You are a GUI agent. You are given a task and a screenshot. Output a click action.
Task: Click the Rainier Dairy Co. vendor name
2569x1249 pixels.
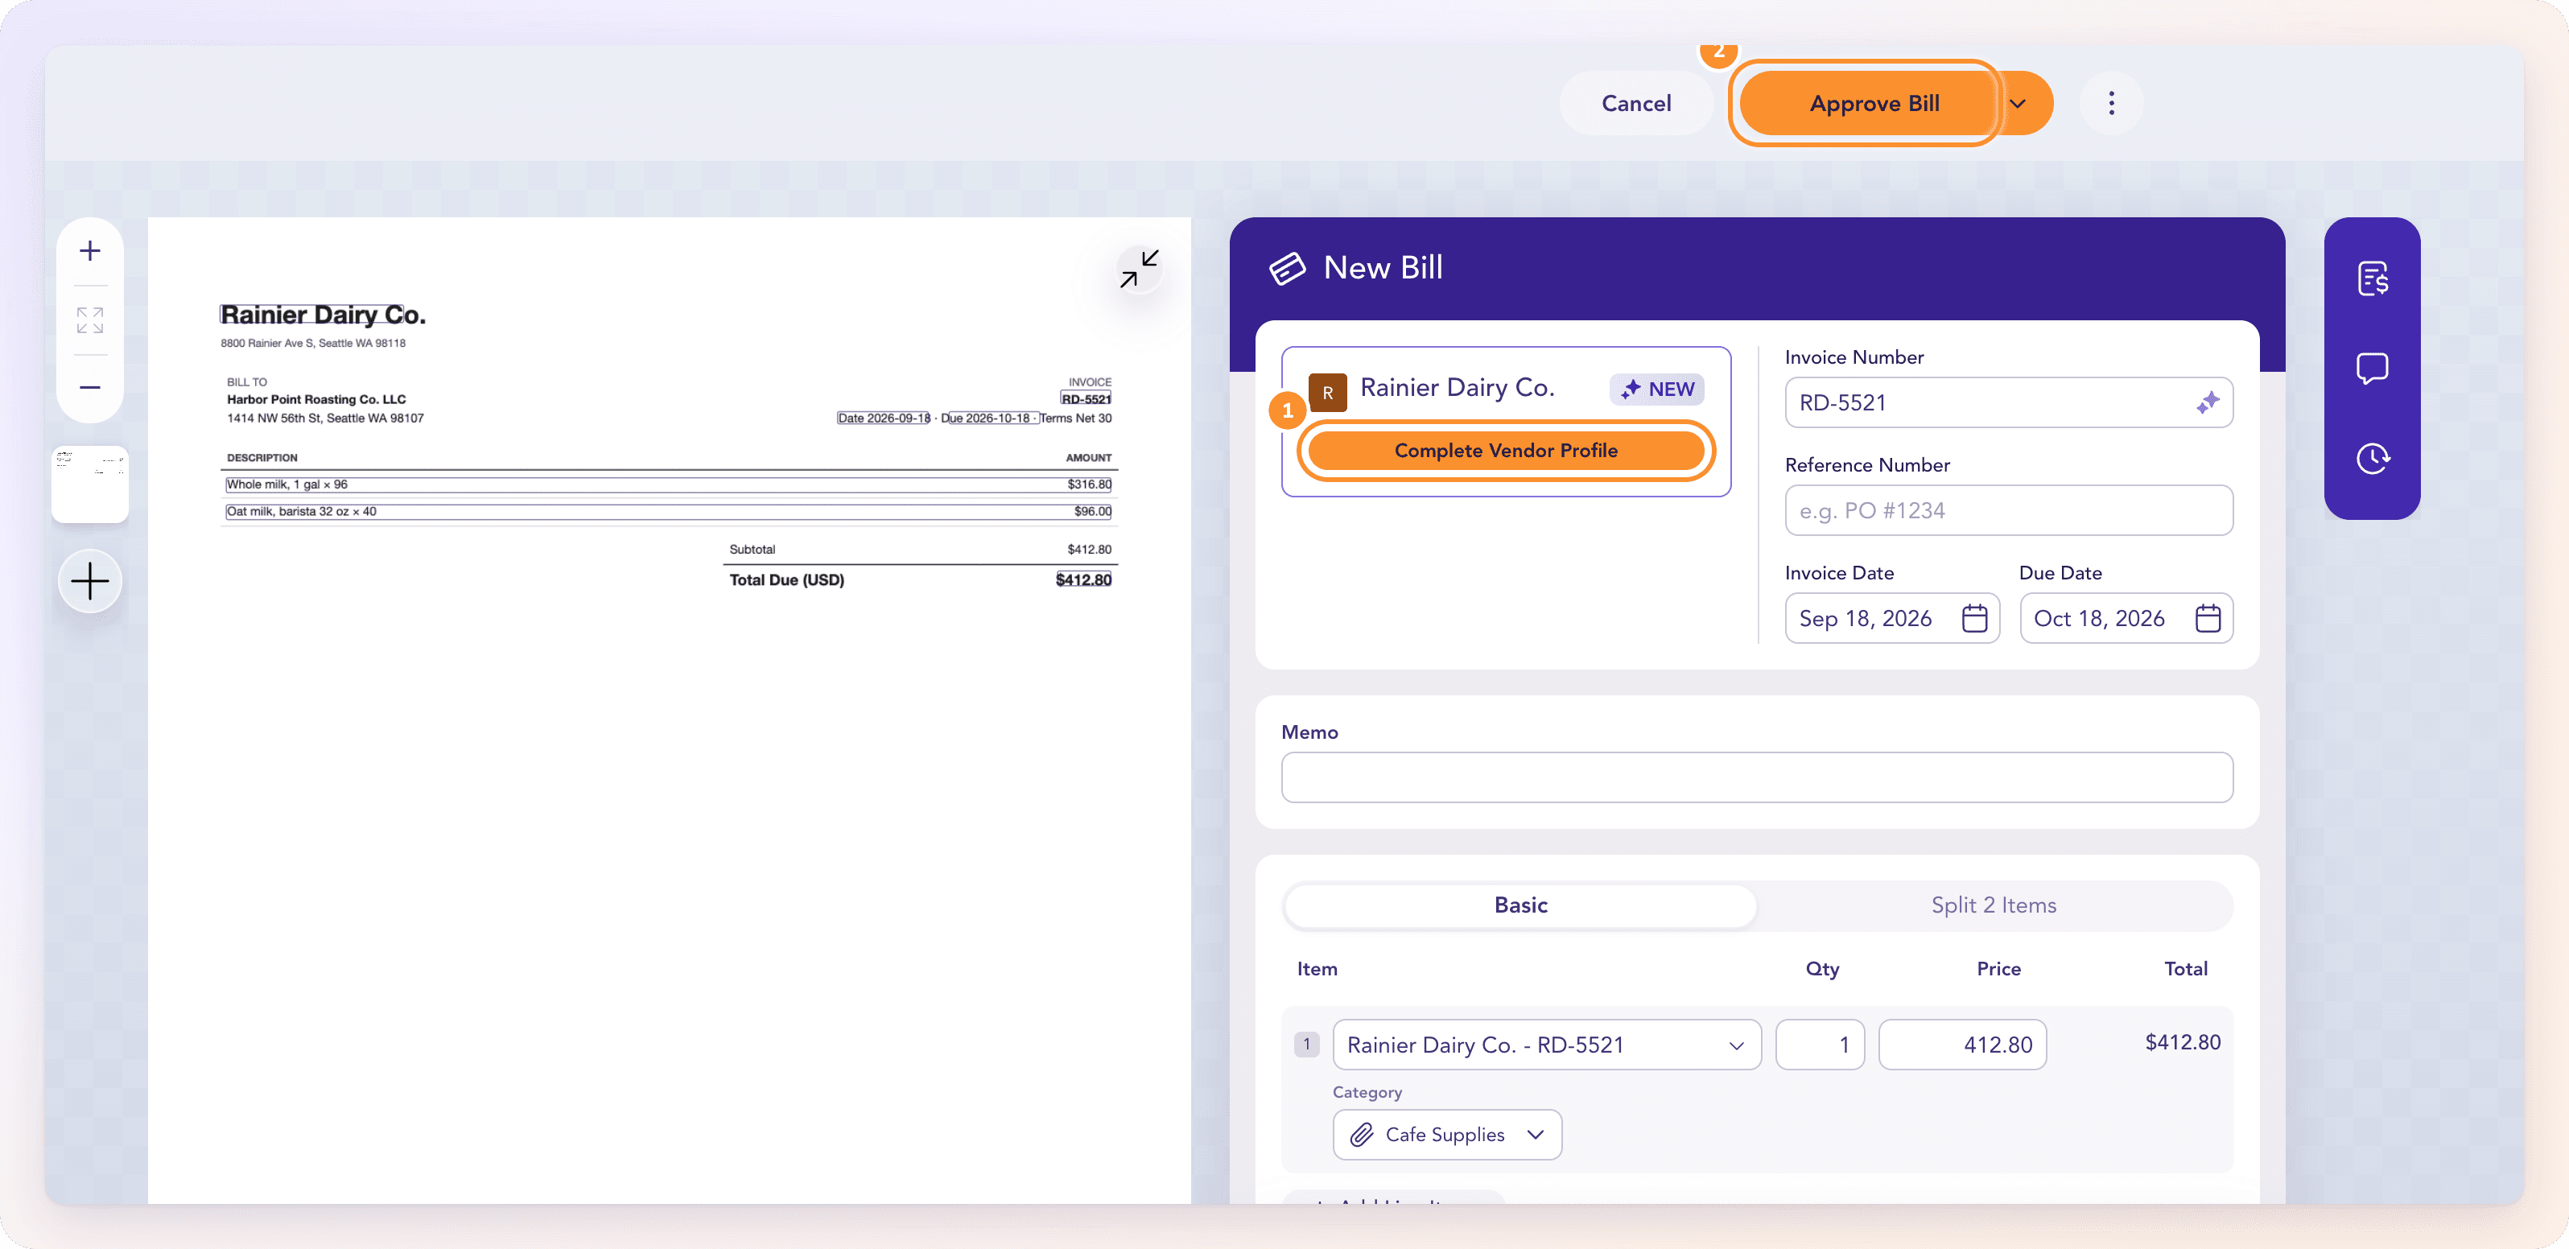tap(1457, 387)
